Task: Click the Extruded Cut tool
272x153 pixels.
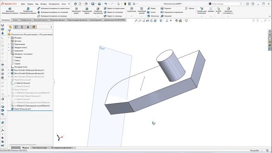Action: coord(76,11)
